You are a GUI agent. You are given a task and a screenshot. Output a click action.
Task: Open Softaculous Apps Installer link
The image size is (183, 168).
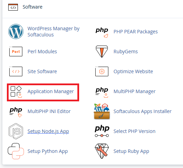pos(142,111)
